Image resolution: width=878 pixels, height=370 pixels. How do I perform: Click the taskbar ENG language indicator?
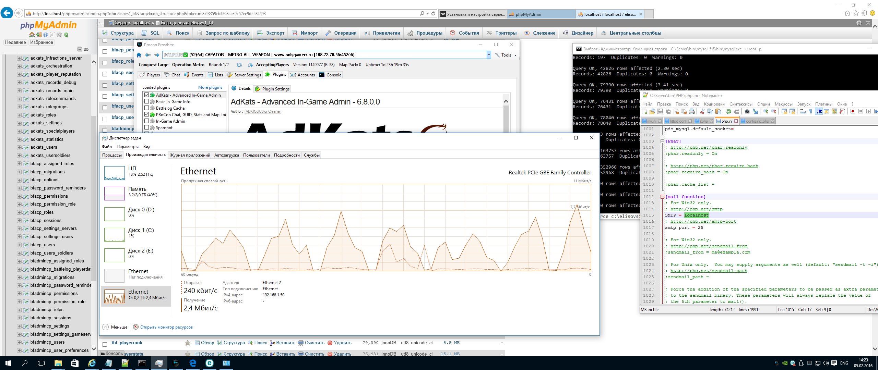(844, 363)
